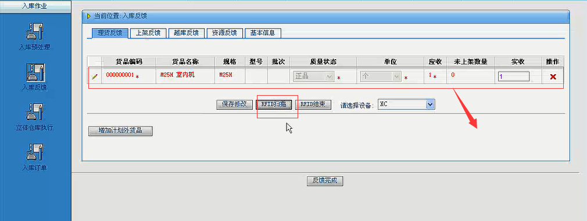This screenshot has width=587, height=221.
Task: Start the RFID扫描 button
Action: pyautogui.click(x=274, y=105)
